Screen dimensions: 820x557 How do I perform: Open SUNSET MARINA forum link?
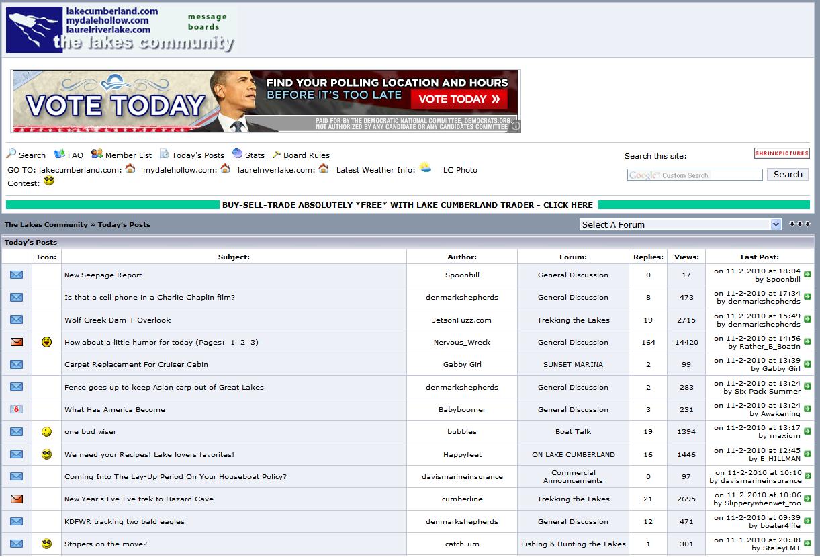click(574, 364)
